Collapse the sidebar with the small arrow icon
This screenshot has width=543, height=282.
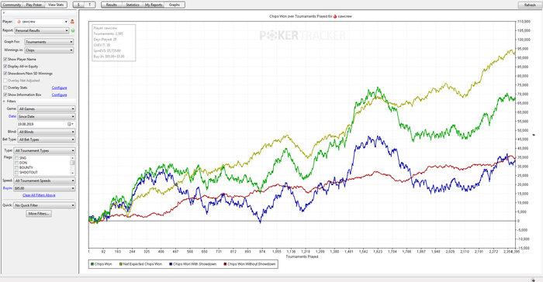click(4, 13)
